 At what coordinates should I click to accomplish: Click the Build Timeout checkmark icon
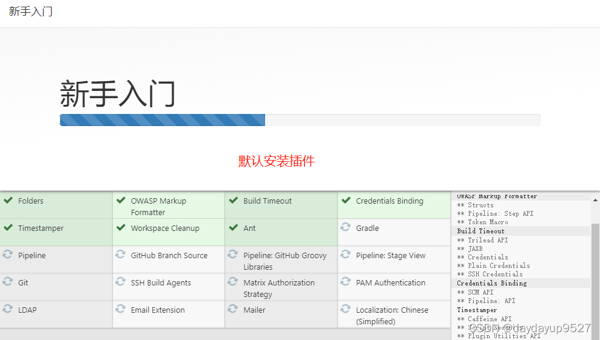[x=234, y=200]
